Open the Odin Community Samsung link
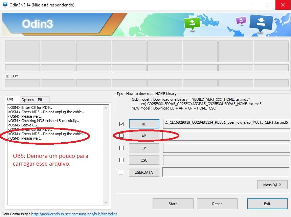The height and width of the screenshot is (217, 291). pos(74,214)
